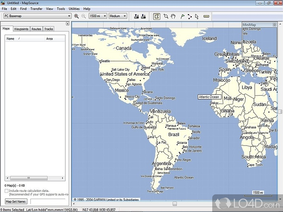Select the Map tool

point(157,16)
